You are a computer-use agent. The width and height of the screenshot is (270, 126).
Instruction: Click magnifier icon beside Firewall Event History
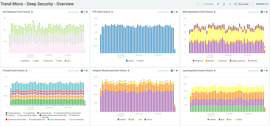click(x=27, y=71)
